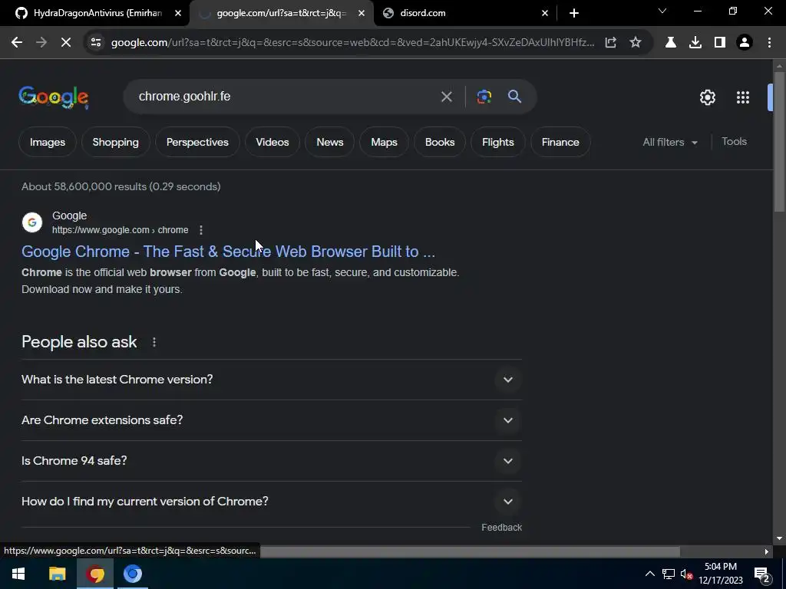Filter results by Videos
Screen dimensions: 786x589
pyautogui.click(x=272, y=142)
